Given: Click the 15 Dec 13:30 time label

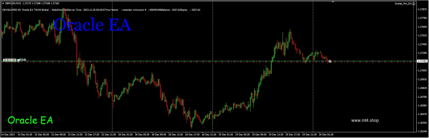Looking at the screenshot, I should (x=75, y=135).
